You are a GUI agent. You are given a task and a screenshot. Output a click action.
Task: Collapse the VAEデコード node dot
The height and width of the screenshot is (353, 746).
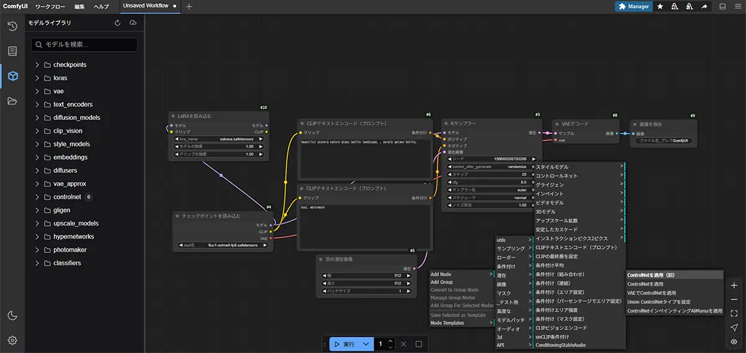[557, 124]
